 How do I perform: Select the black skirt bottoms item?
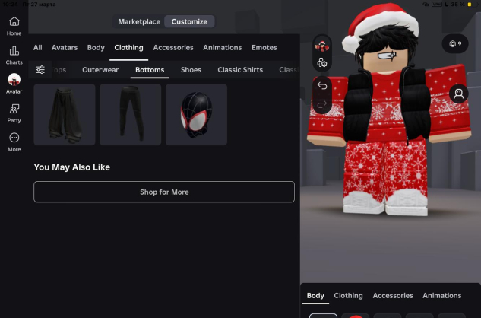[65, 115]
